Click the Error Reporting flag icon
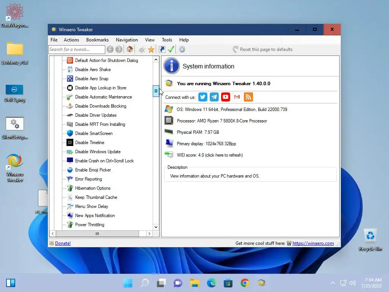389x292 pixels. tap(70, 179)
